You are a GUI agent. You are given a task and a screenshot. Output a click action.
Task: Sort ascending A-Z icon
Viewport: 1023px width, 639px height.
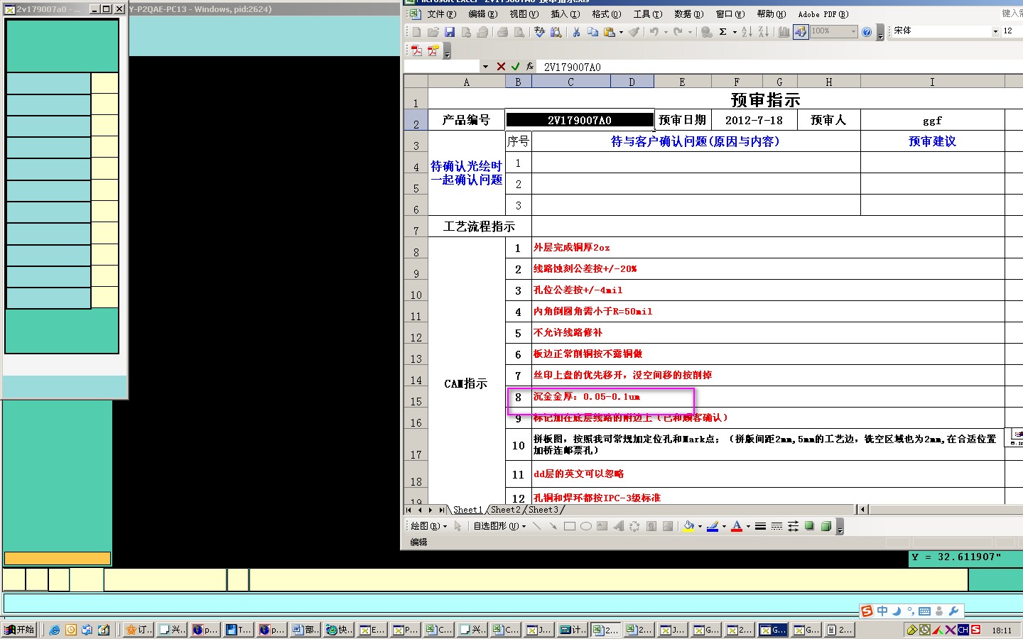pos(747,32)
